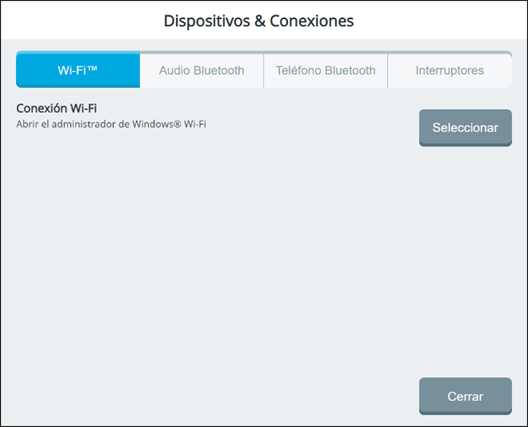
Task: Show Bluetooth phone settings tab
Action: pyautogui.click(x=326, y=70)
